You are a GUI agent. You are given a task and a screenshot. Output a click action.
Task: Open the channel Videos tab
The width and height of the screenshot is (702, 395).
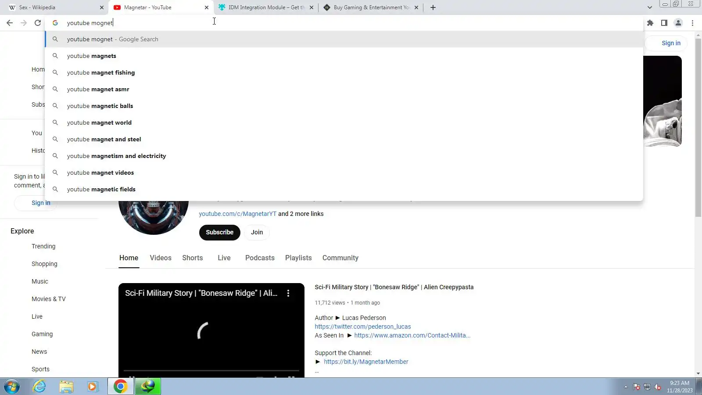click(x=161, y=258)
